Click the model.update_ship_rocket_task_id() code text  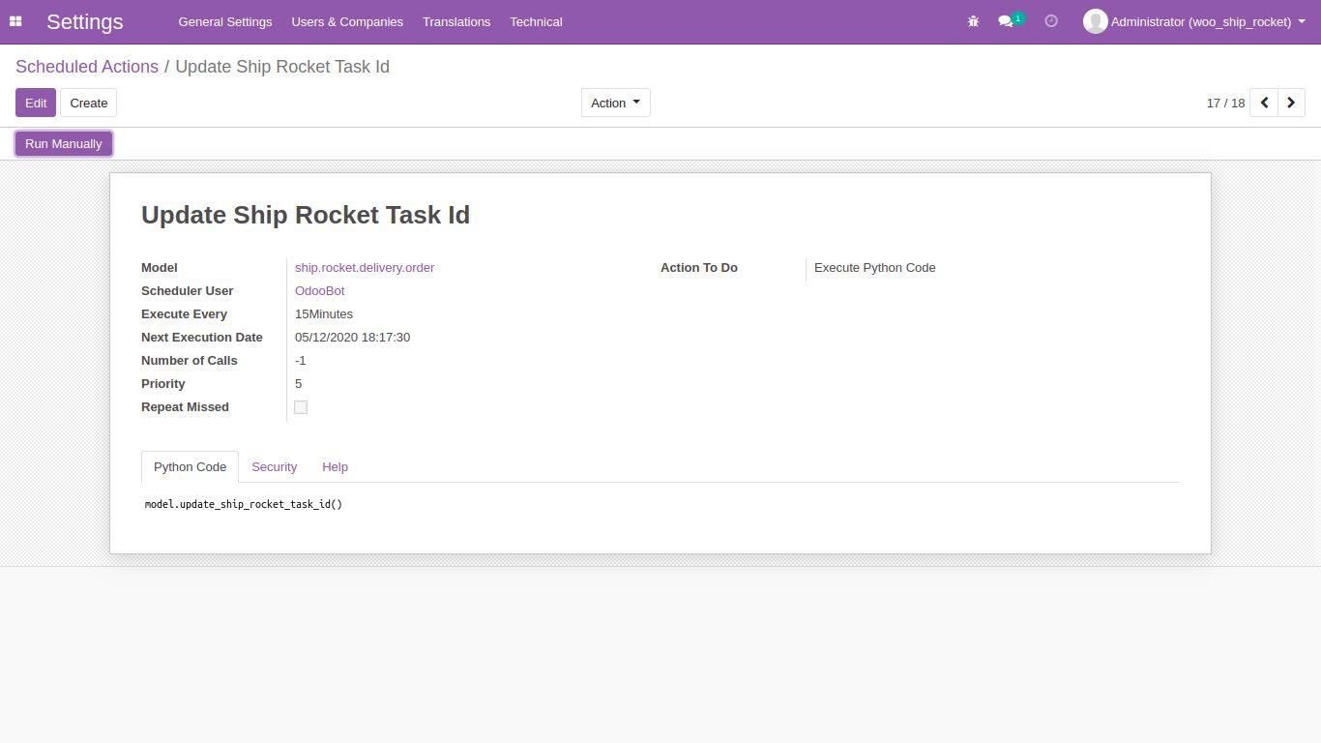pos(244,504)
